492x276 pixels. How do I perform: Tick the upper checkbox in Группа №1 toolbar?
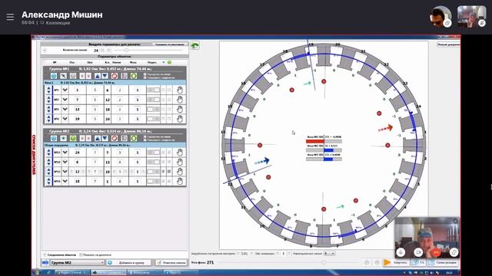click(x=145, y=74)
